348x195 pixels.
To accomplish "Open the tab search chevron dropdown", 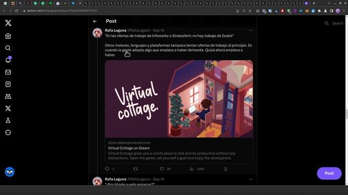I will 328,3.
